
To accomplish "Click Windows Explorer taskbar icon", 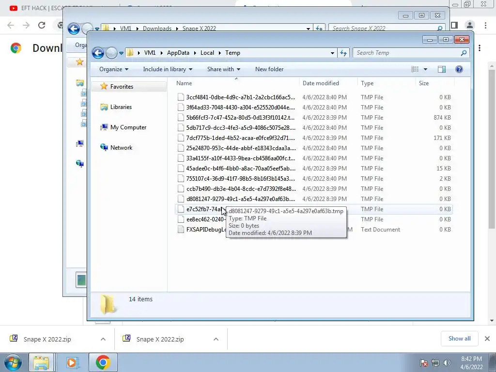I will tap(42, 362).
